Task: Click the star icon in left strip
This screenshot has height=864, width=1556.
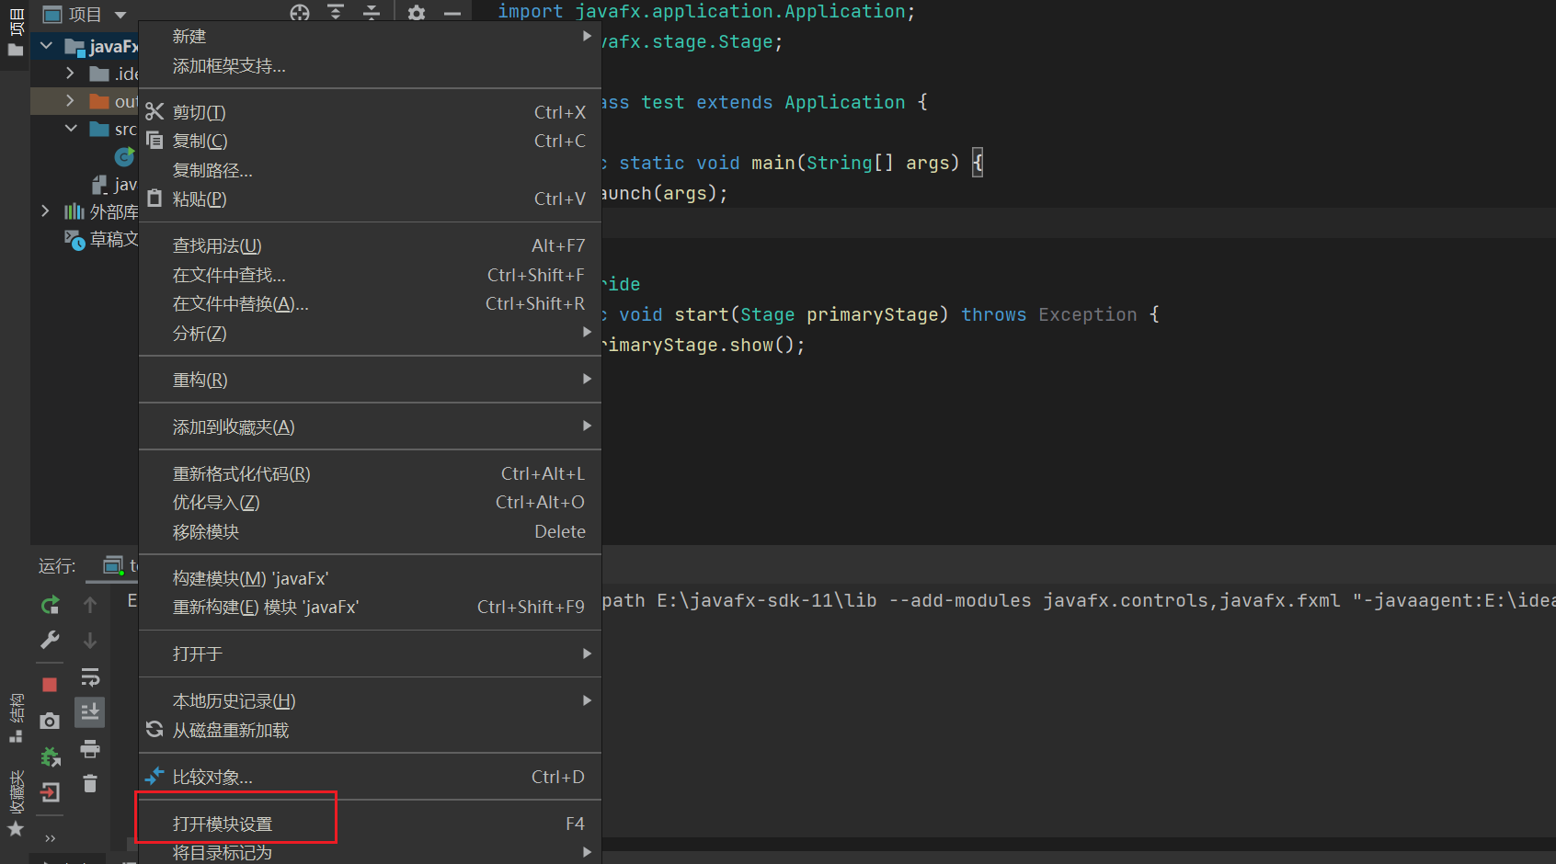Action: [x=16, y=829]
